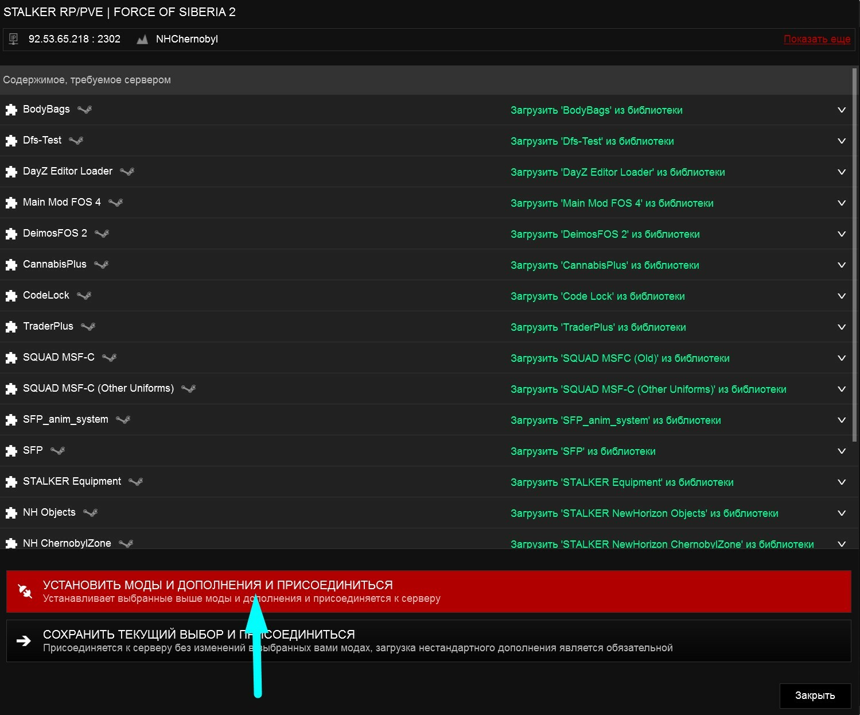The image size is (860, 715).
Task: Click the puzzle icon beside DayZ Editor Loader
Action: [x=11, y=172]
